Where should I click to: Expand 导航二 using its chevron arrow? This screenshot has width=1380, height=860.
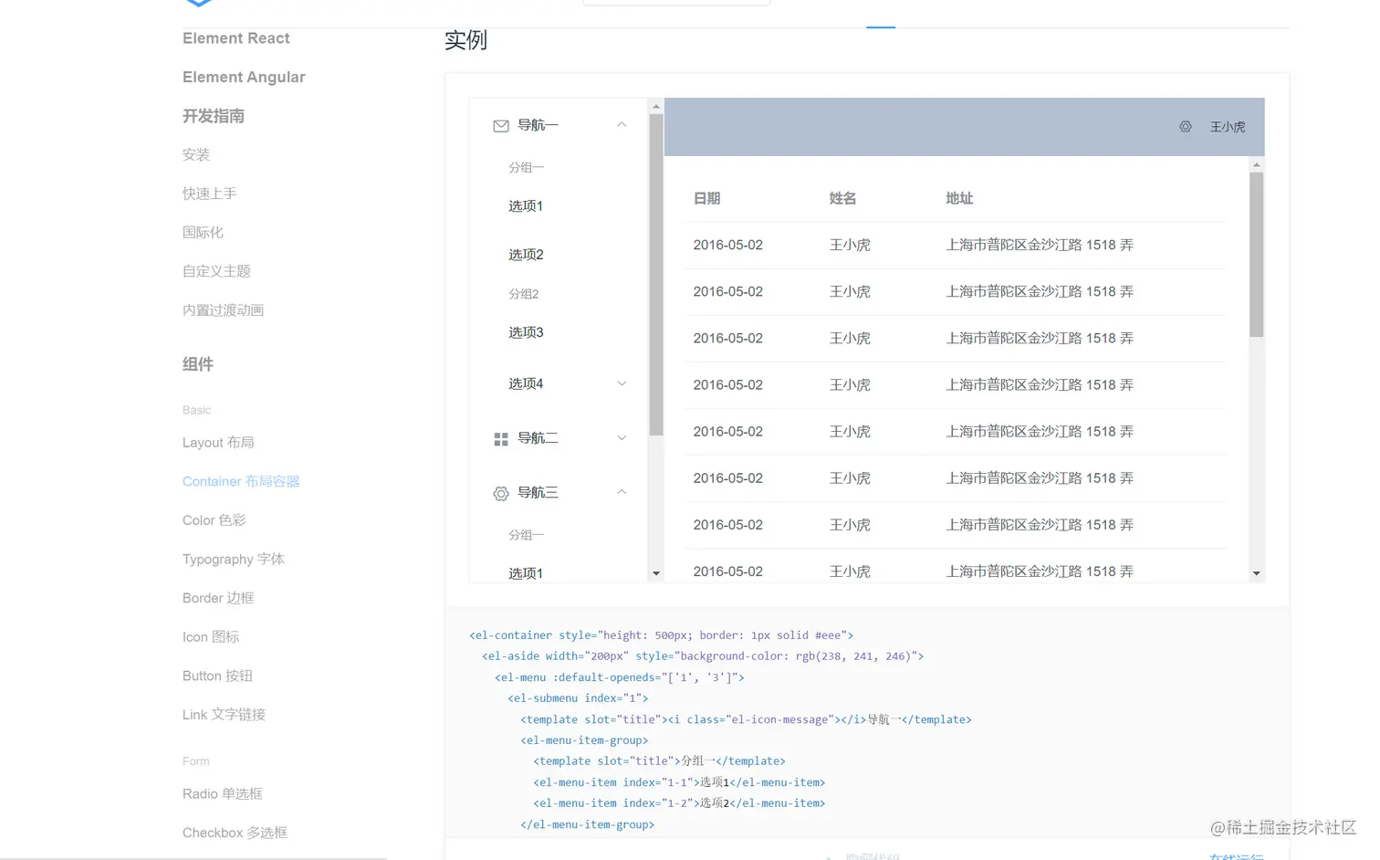[622, 438]
